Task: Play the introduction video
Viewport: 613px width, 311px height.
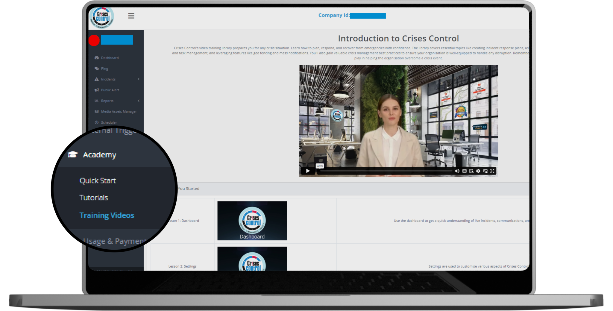Action: (x=308, y=171)
